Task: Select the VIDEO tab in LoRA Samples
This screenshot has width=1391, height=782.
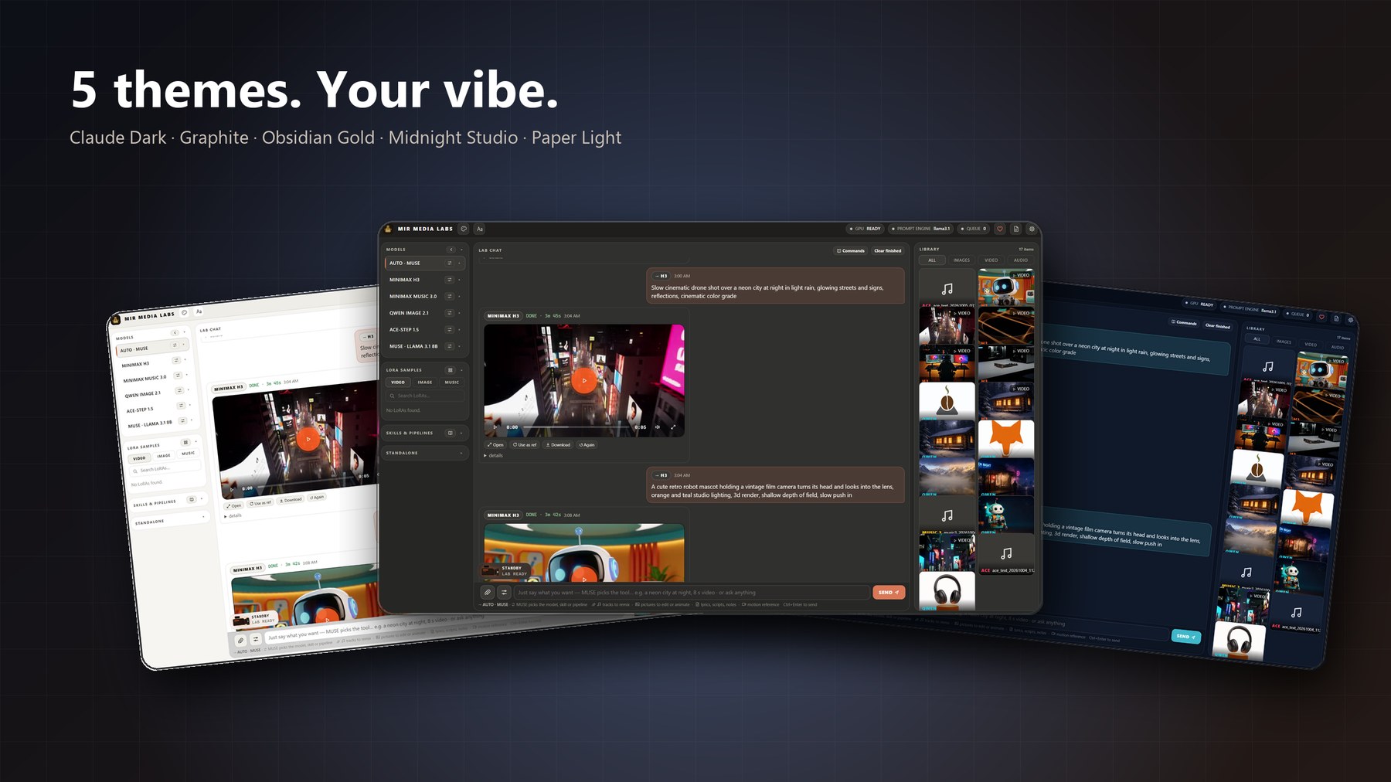Action: tap(398, 382)
